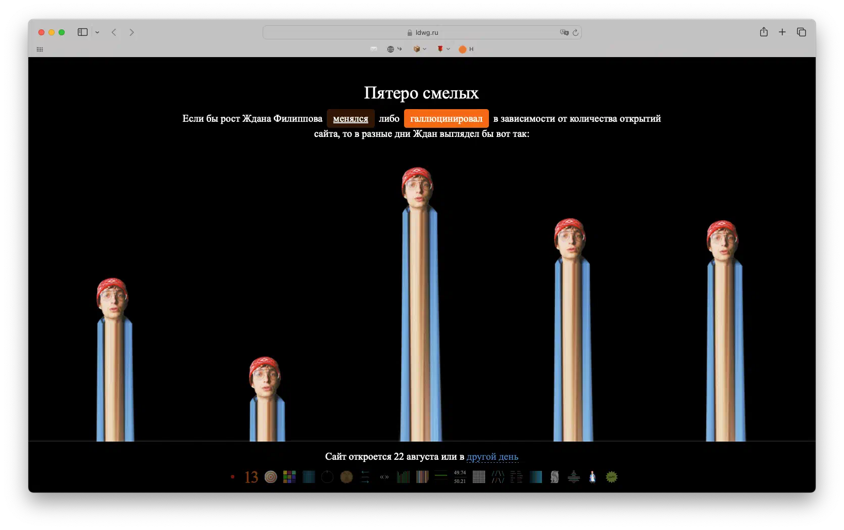Open the stacked lines diamond page
This screenshot has width=844, height=530.
(x=574, y=477)
